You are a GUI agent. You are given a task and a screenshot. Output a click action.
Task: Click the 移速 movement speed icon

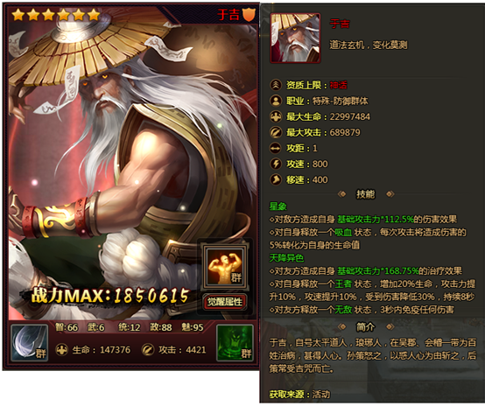[x=276, y=179]
